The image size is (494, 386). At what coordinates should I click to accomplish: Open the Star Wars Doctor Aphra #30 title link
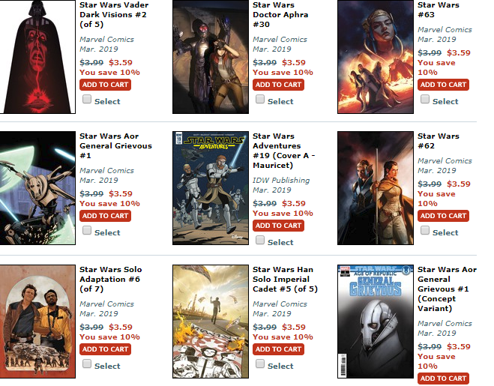(x=280, y=14)
